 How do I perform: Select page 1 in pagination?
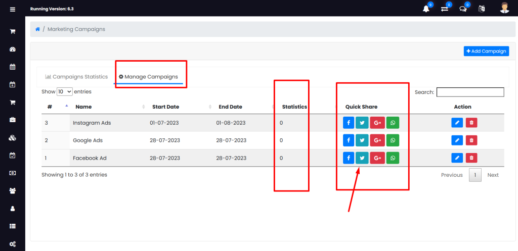475,175
